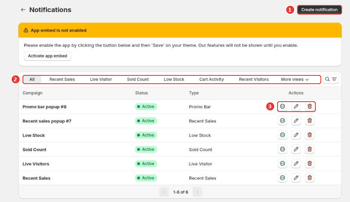Open campaign Promo bar popup #8
350x202 pixels.
[x=45, y=107]
